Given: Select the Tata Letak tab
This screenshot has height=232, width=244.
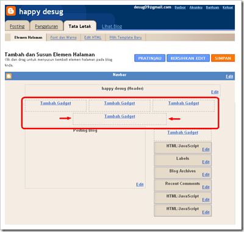Looking at the screenshot, I should [80, 26].
